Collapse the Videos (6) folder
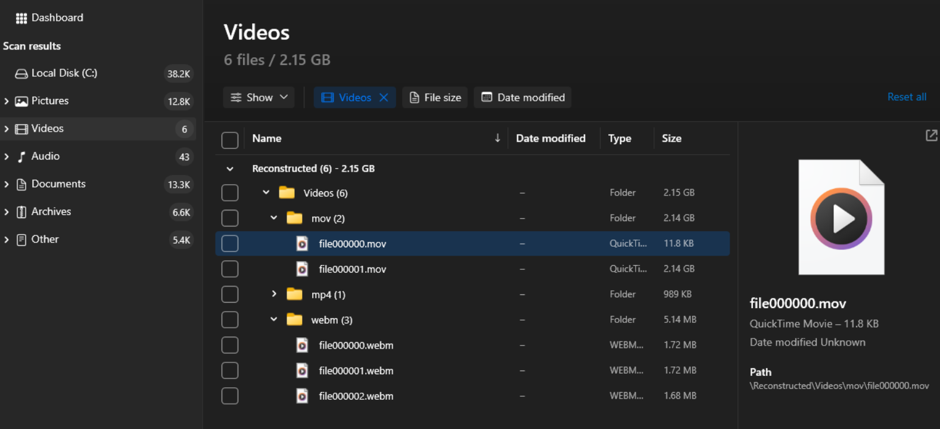Image resolution: width=940 pixels, height=429 pixels. 266,192
